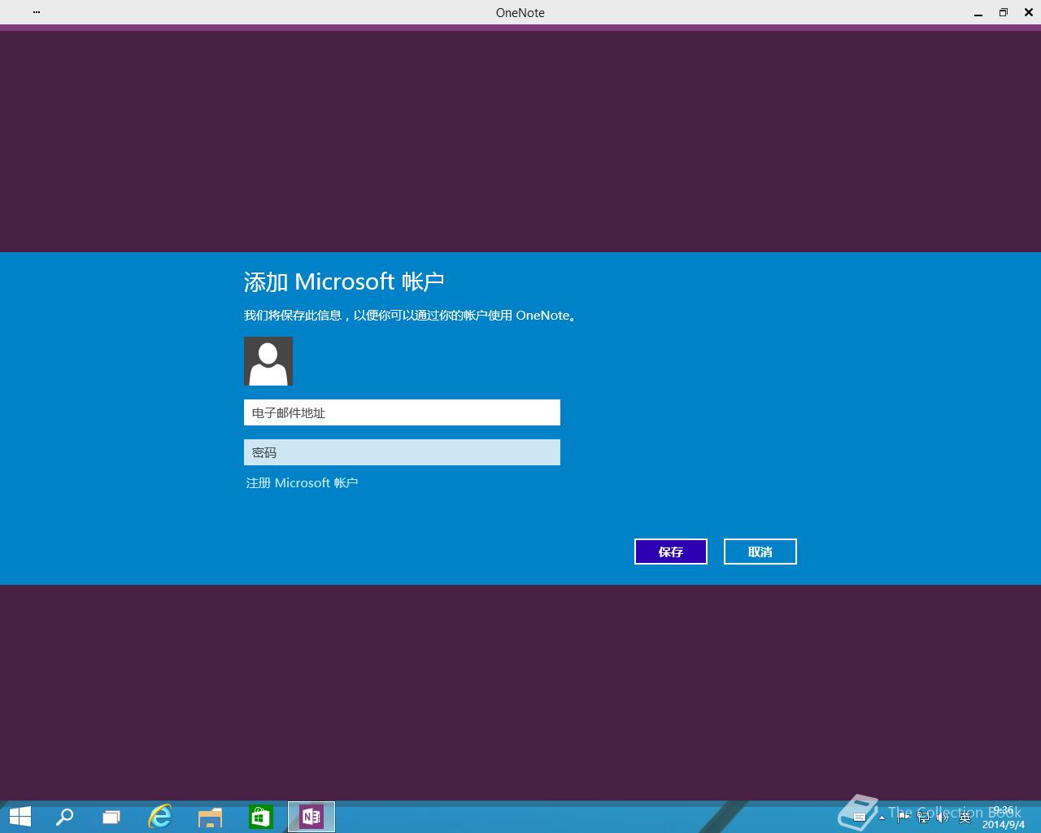Open the Windows Start button
The width and height of the screenshot is (1041, 833).
pyautogui.click(x=20, y=817)
